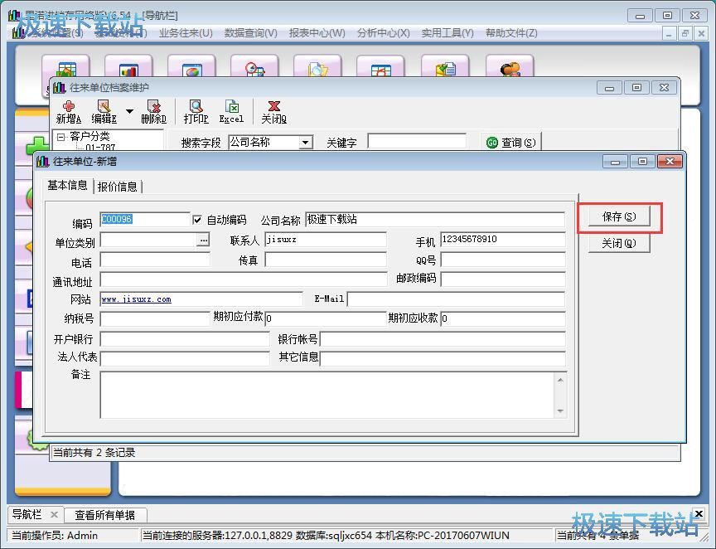This screenshot has height=549, width=716.
Task: Toggle the 自动编码 checkbox
Action: [x=196, y=220]
